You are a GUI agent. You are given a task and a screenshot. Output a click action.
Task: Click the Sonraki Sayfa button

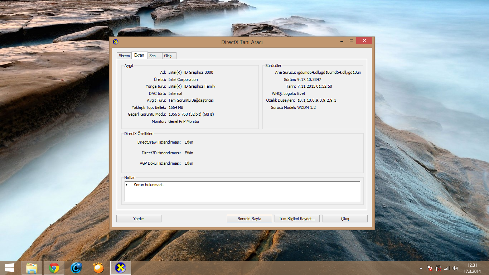pyautogui.click(x=250, y=219)
